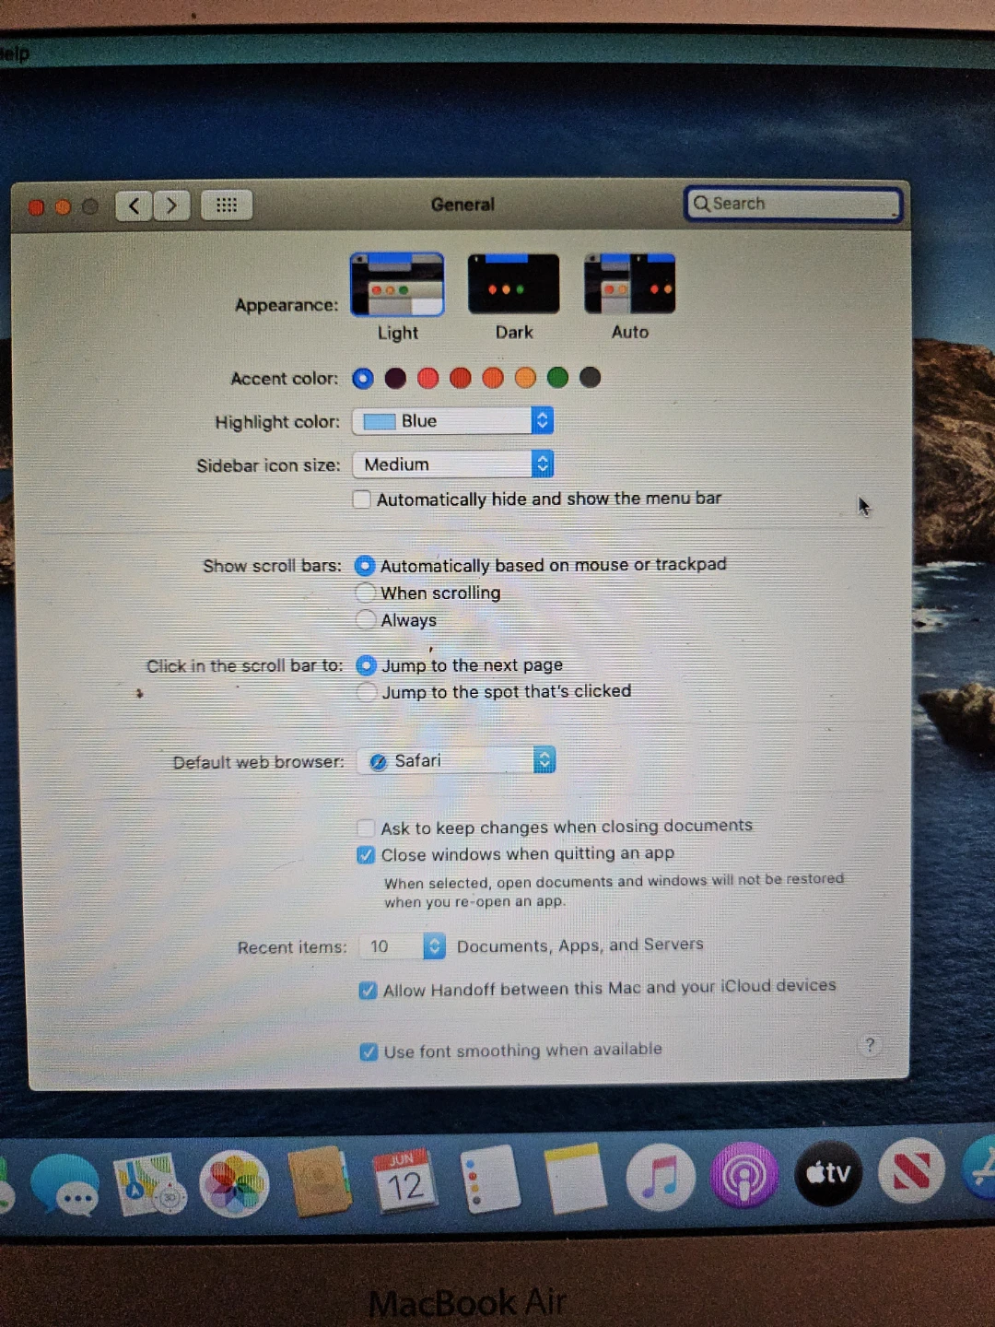Open the Recent items count dropdown
This screenshot has width=995, height=1327.
point(403,946)
